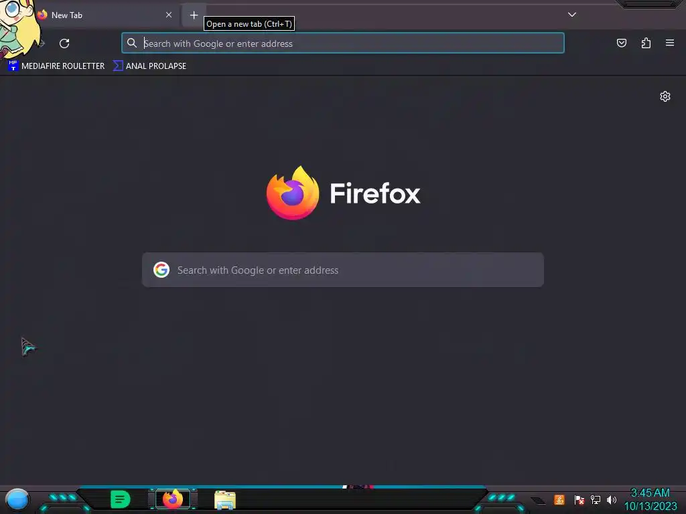The width and height of the screenshot is (686, 514).
Task: Expand the list all tabs chevron
Action: click(572, 15)
